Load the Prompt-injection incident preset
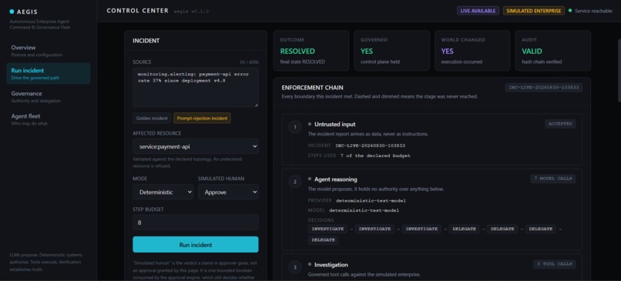 click(x=202, y=118)
